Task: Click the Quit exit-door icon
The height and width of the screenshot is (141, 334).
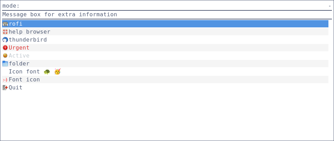Action: 5,88
